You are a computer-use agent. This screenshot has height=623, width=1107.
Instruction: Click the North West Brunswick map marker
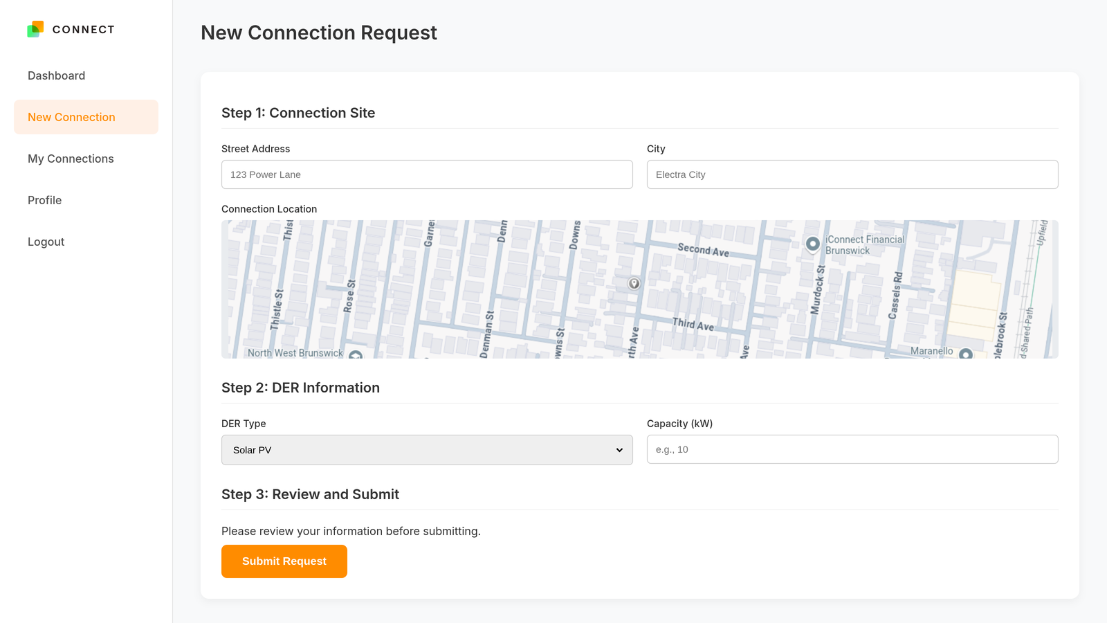[356, 354]
